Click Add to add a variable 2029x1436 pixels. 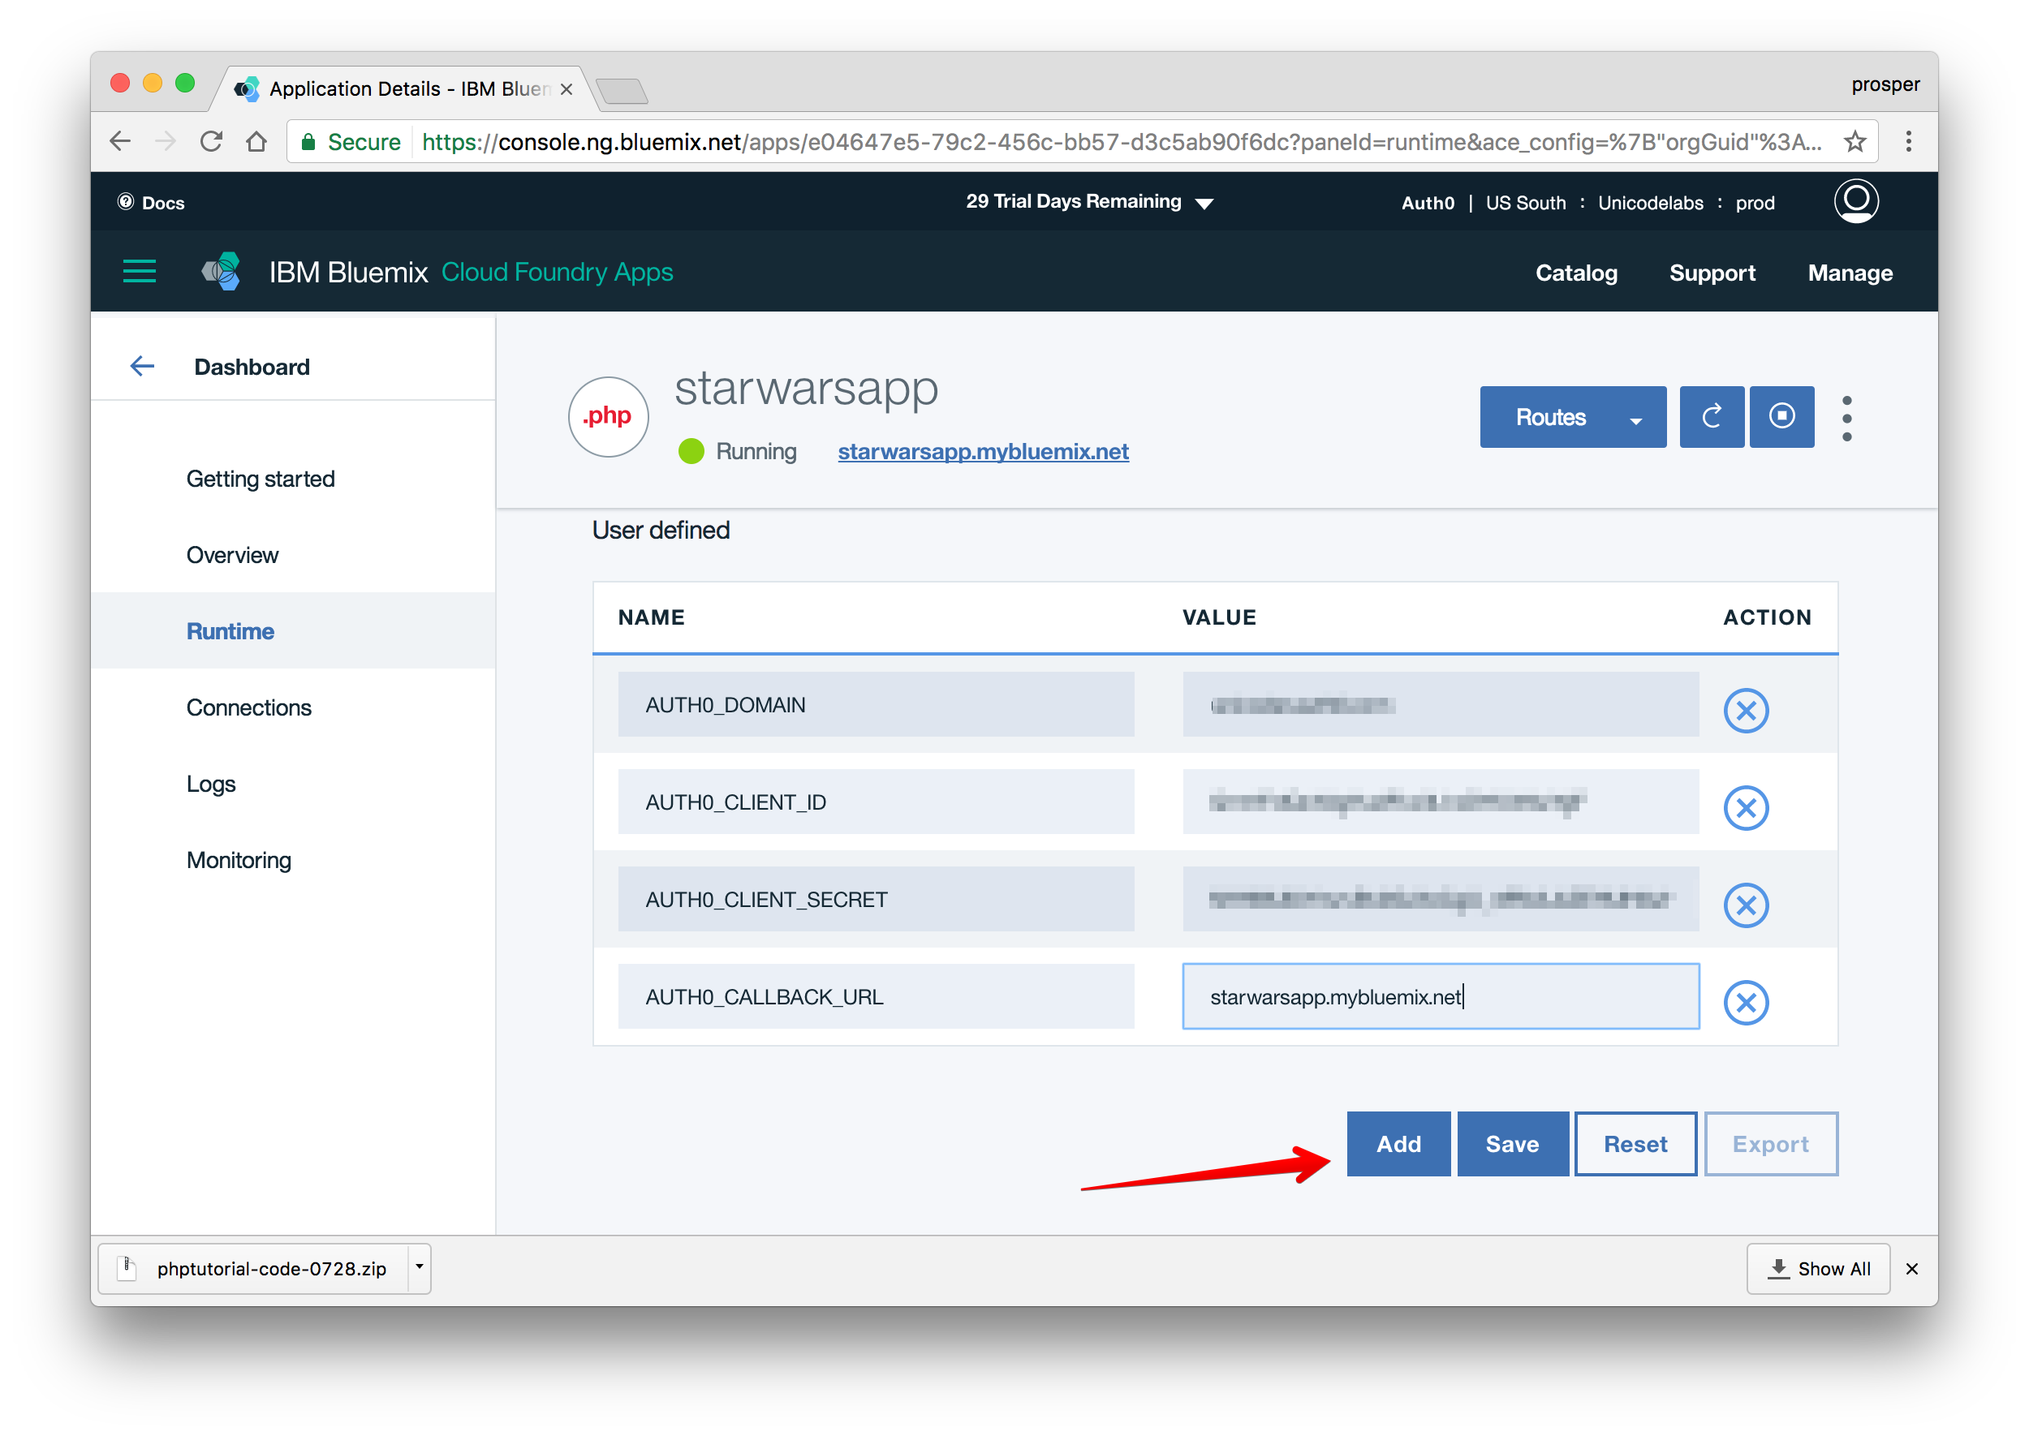pos(1398,1143)
